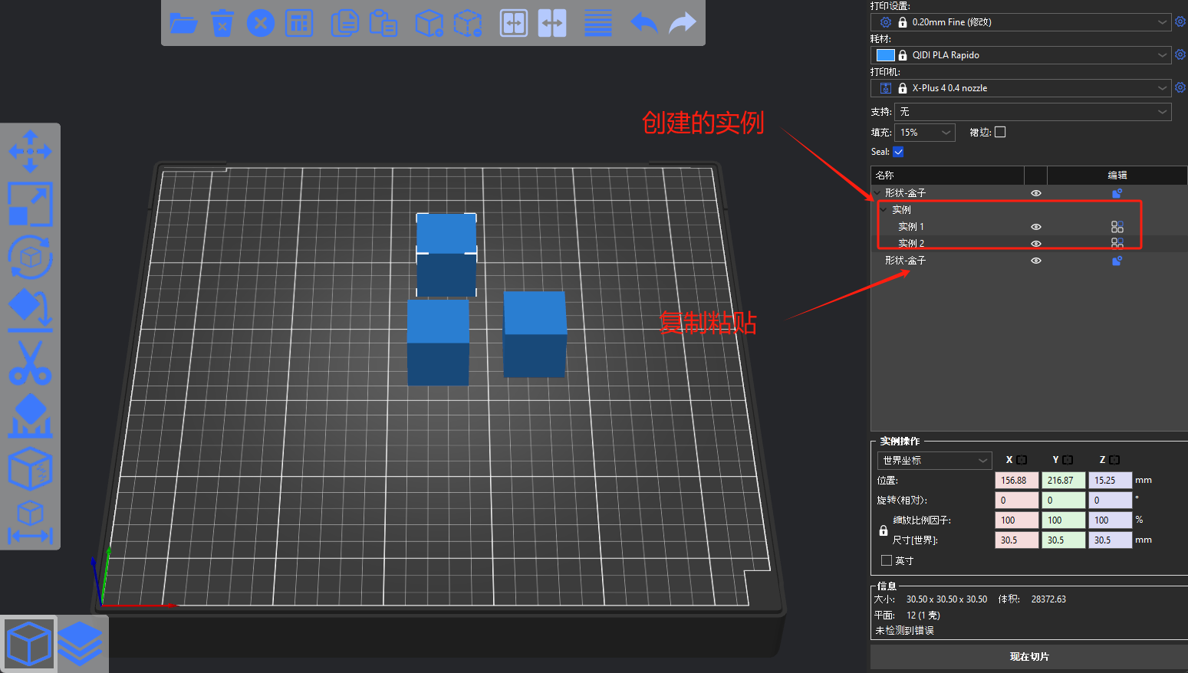Open the X-Plus 4 0.4 nozzle printer dropdown

(1021, 88)
